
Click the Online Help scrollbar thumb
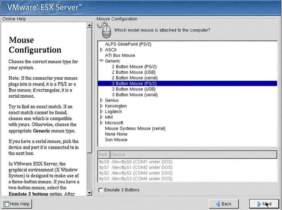tap(89, 91)
